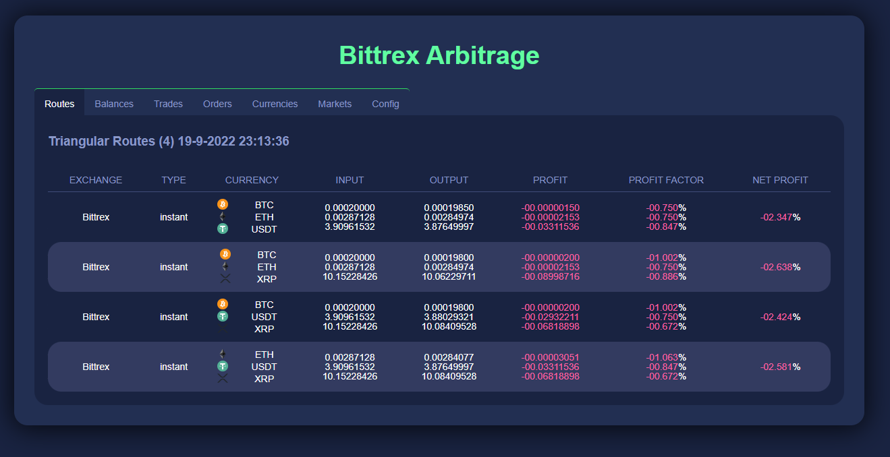Click the Triangular Routes (4) timestamp heading

(169, 142)
